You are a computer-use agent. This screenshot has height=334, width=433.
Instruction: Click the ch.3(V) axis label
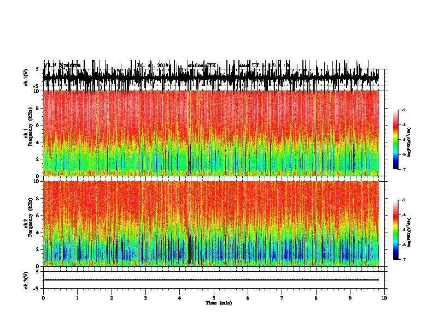pos(26,280)
